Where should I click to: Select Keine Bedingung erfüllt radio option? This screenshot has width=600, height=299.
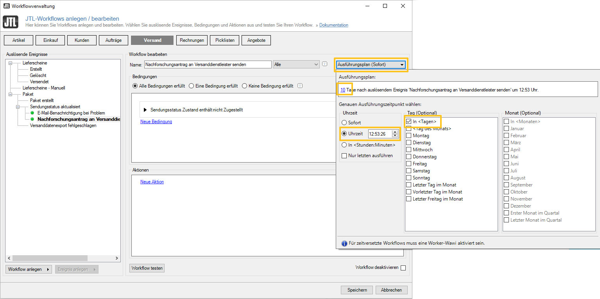click(245, 86)
